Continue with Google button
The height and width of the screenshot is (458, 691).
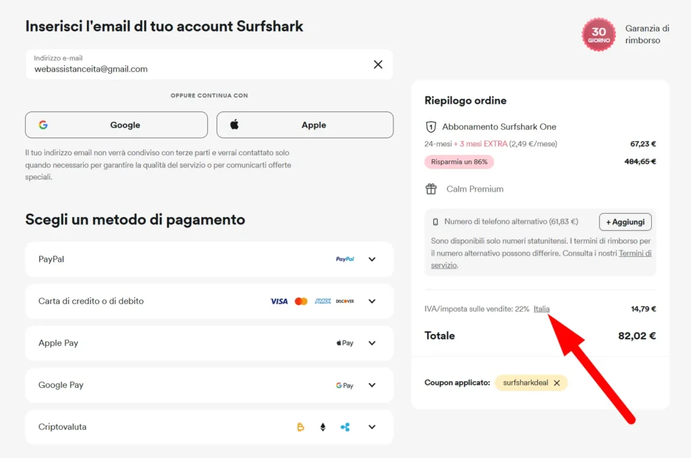click(116, 125)
